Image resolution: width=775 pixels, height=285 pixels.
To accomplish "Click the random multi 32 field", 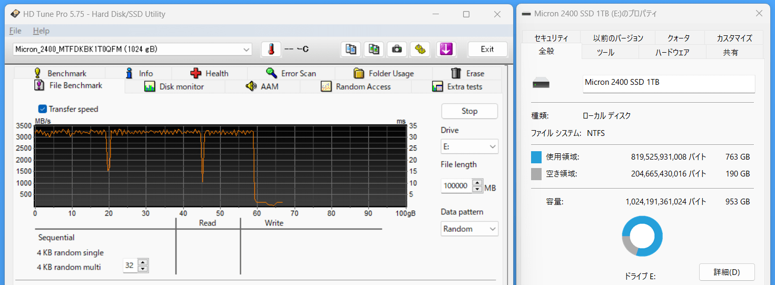I will [x=130, y=266].
